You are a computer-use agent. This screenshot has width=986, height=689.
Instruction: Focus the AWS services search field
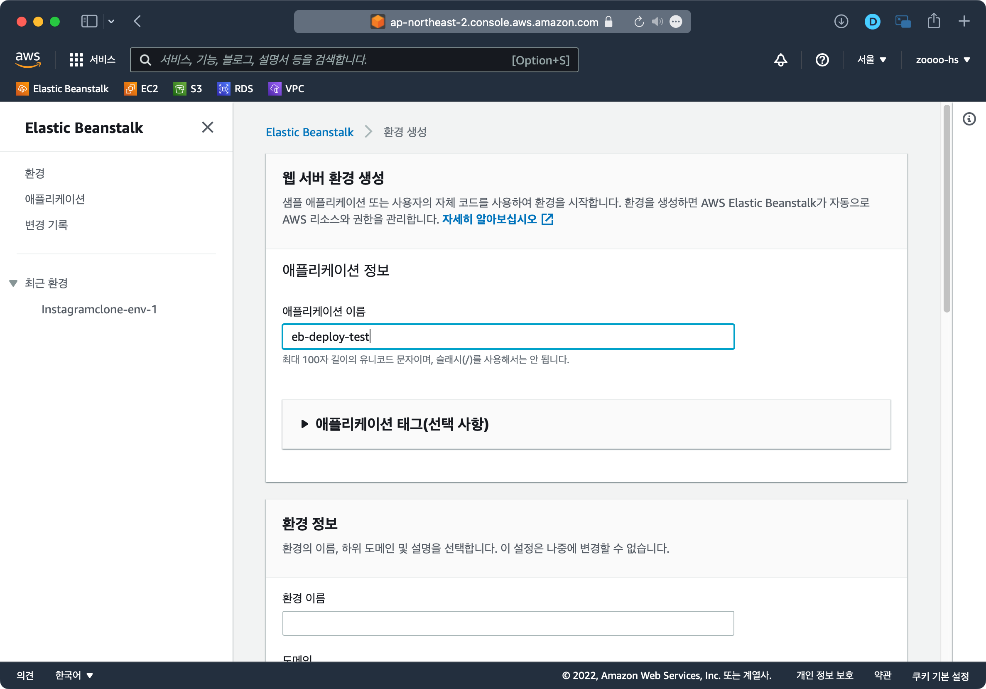tap(354, 60)
